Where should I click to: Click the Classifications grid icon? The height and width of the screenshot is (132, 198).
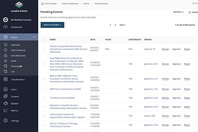[5, 79]
